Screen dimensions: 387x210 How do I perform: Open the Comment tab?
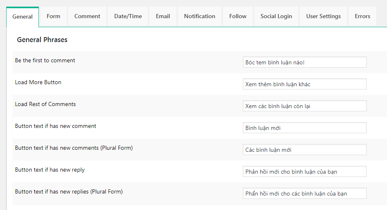(87, 17)
